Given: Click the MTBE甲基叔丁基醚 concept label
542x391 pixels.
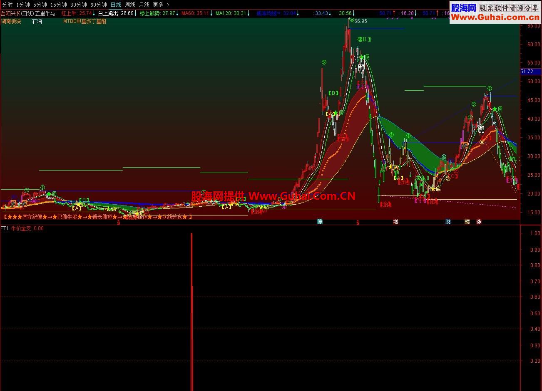Looking at the screenshot, I should (x=85, y=21).
